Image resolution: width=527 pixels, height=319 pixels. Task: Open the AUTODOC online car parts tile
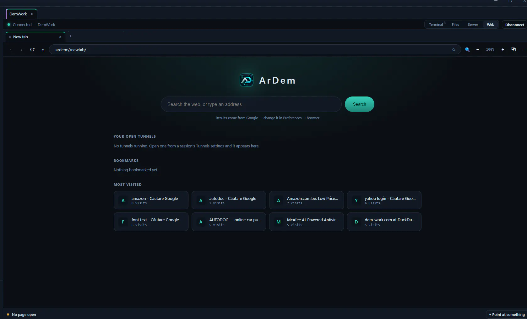point(229,222)
